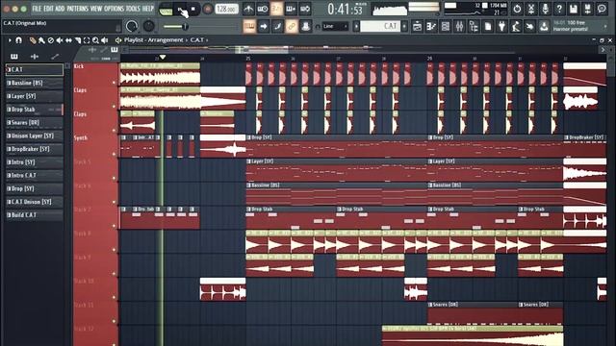This screenshot has height=346, width=616.
Task: Open the online news chat icon
Action: 602,9
